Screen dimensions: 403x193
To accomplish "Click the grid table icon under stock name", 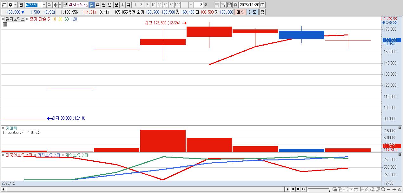I will [x=5, y=24].
